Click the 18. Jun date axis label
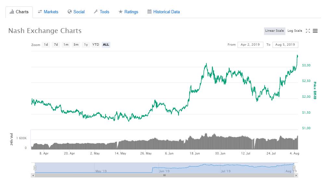The width and height of the screenshot is (322, 180). [x=195, y=153]
